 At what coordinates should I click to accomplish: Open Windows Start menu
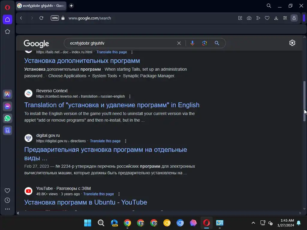point(88,223)
